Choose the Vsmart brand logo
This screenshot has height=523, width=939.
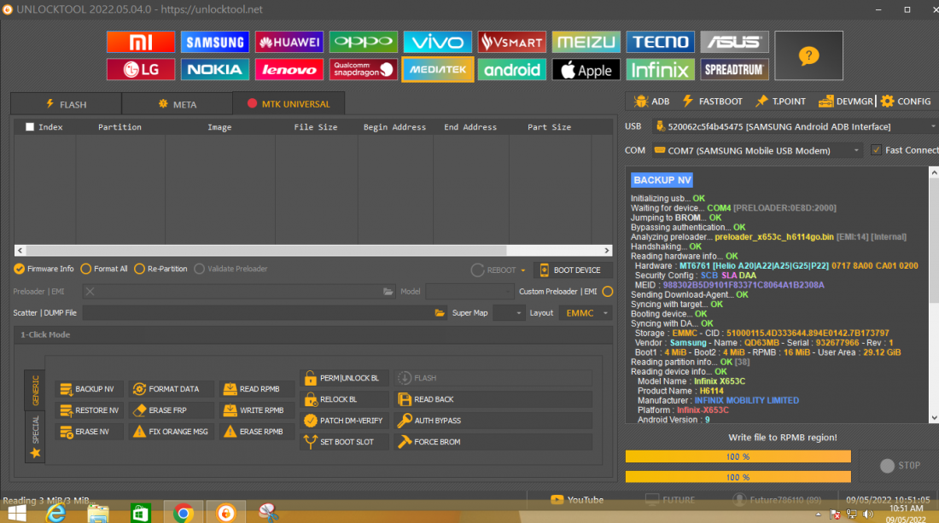pos(512,42)
